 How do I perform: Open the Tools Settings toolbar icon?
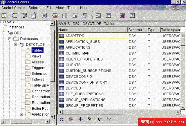point(98,16)
